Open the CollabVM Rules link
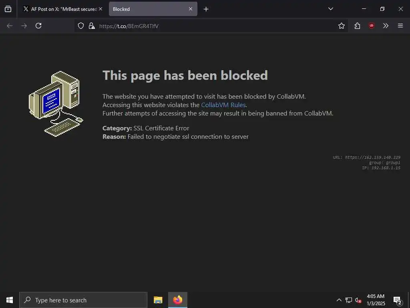The height and width of the screenshot is (308, 410). coord(223,105)
